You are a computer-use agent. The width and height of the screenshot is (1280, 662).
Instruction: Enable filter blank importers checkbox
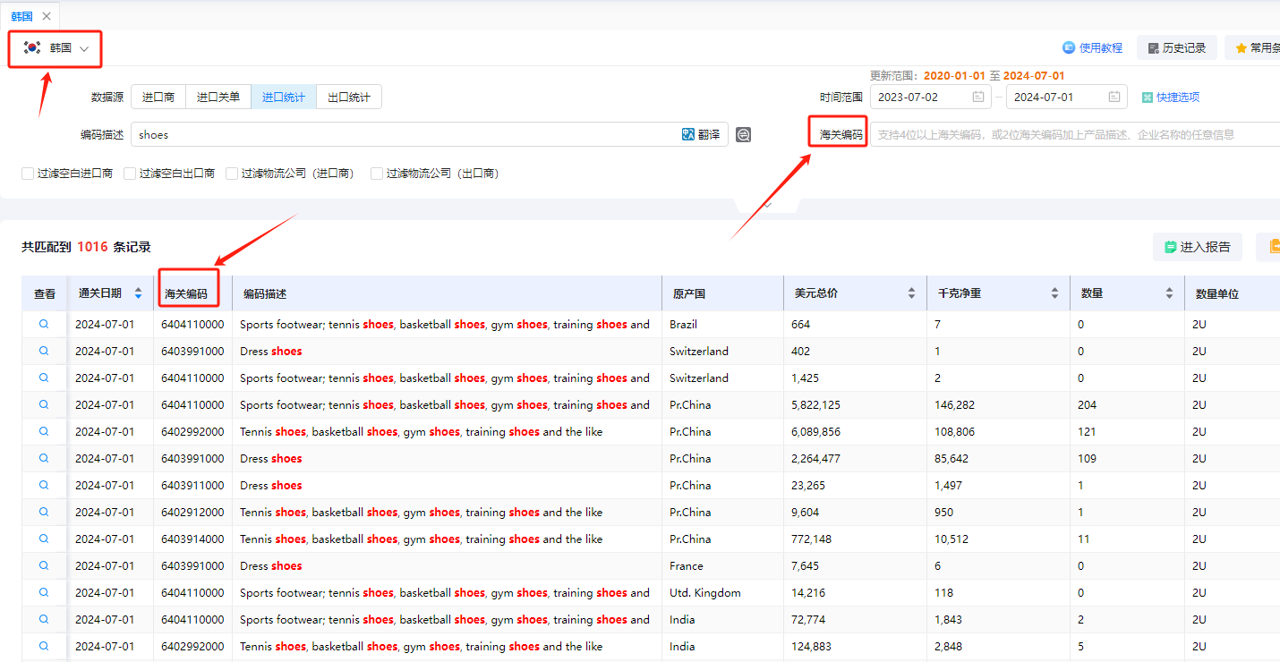click(28, 174)
